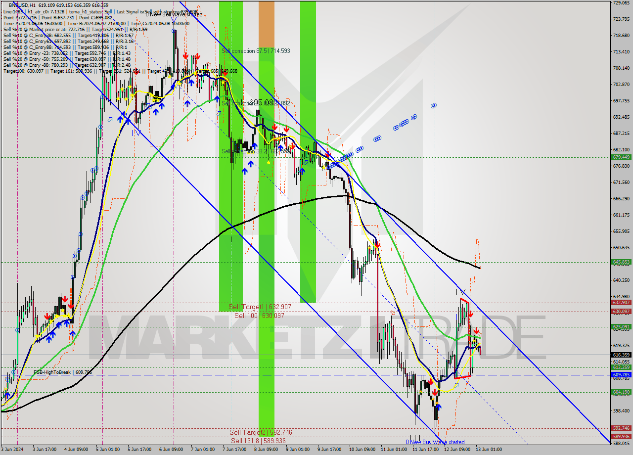Click 'Sell correction 87.5 | 714.593' label
633x455 pixels.
pyautogui.click(x=256, y=51)
